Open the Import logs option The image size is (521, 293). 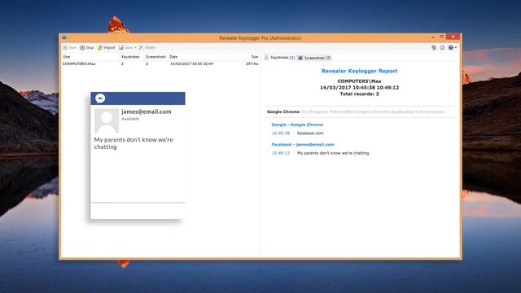pyautogui.click(x=106, y=48)
